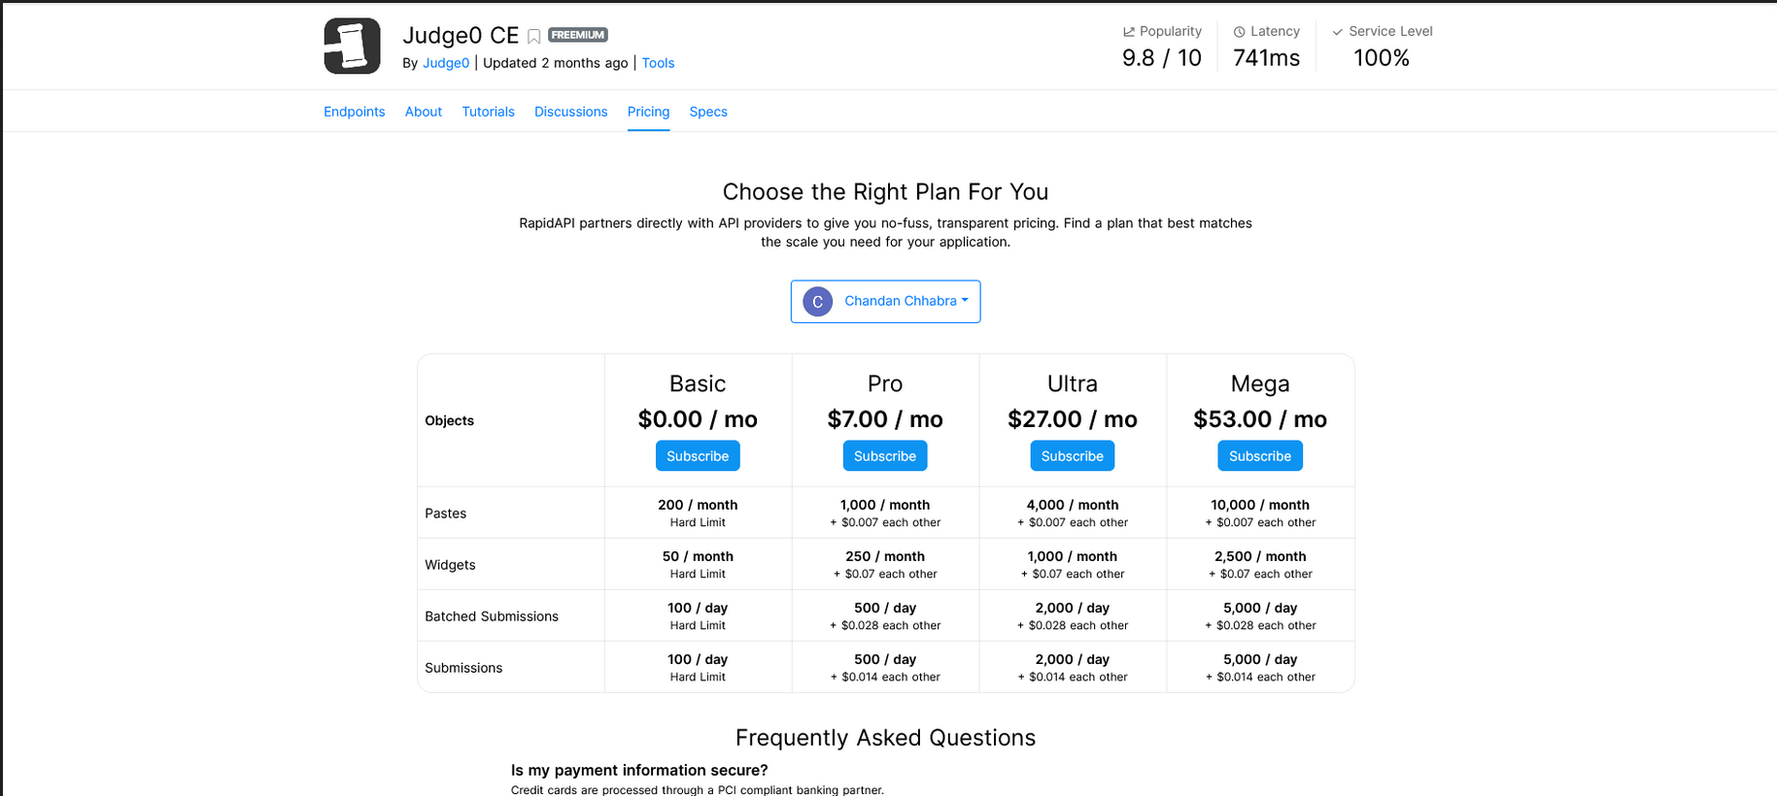Subscribe to the Mega plan
Screen dimensions: 1777x796
coord(1260,456)
